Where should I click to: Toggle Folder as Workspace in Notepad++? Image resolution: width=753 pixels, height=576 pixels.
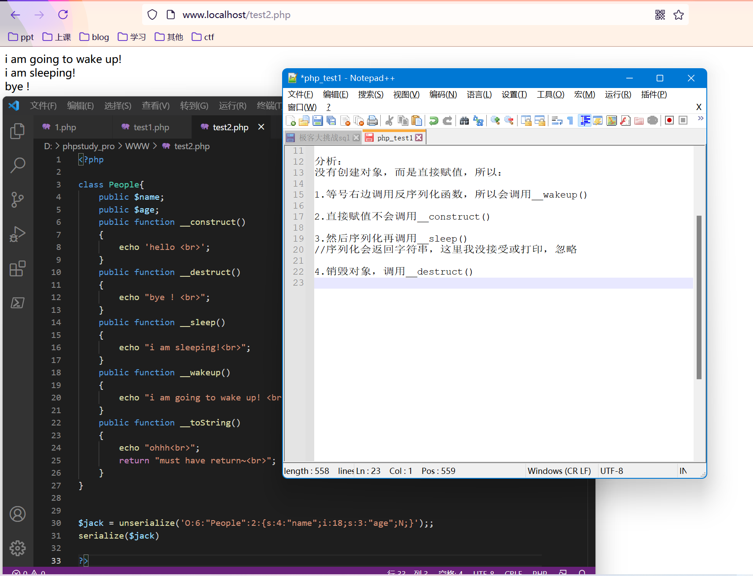click(639, 121)
